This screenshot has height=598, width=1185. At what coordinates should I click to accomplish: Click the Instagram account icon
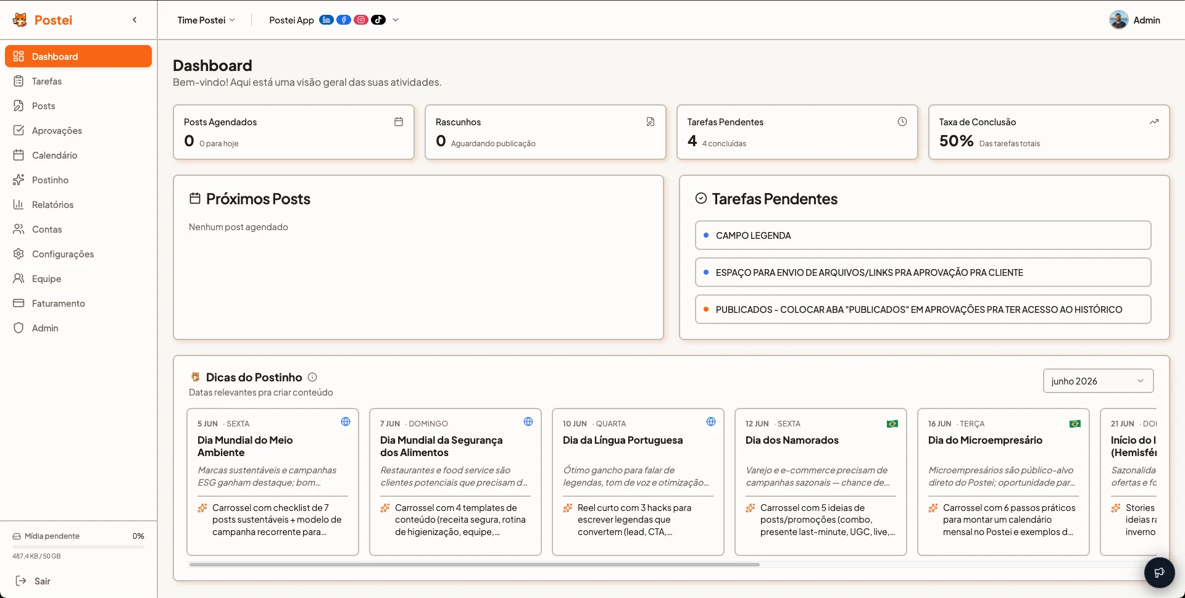[361, 20]
